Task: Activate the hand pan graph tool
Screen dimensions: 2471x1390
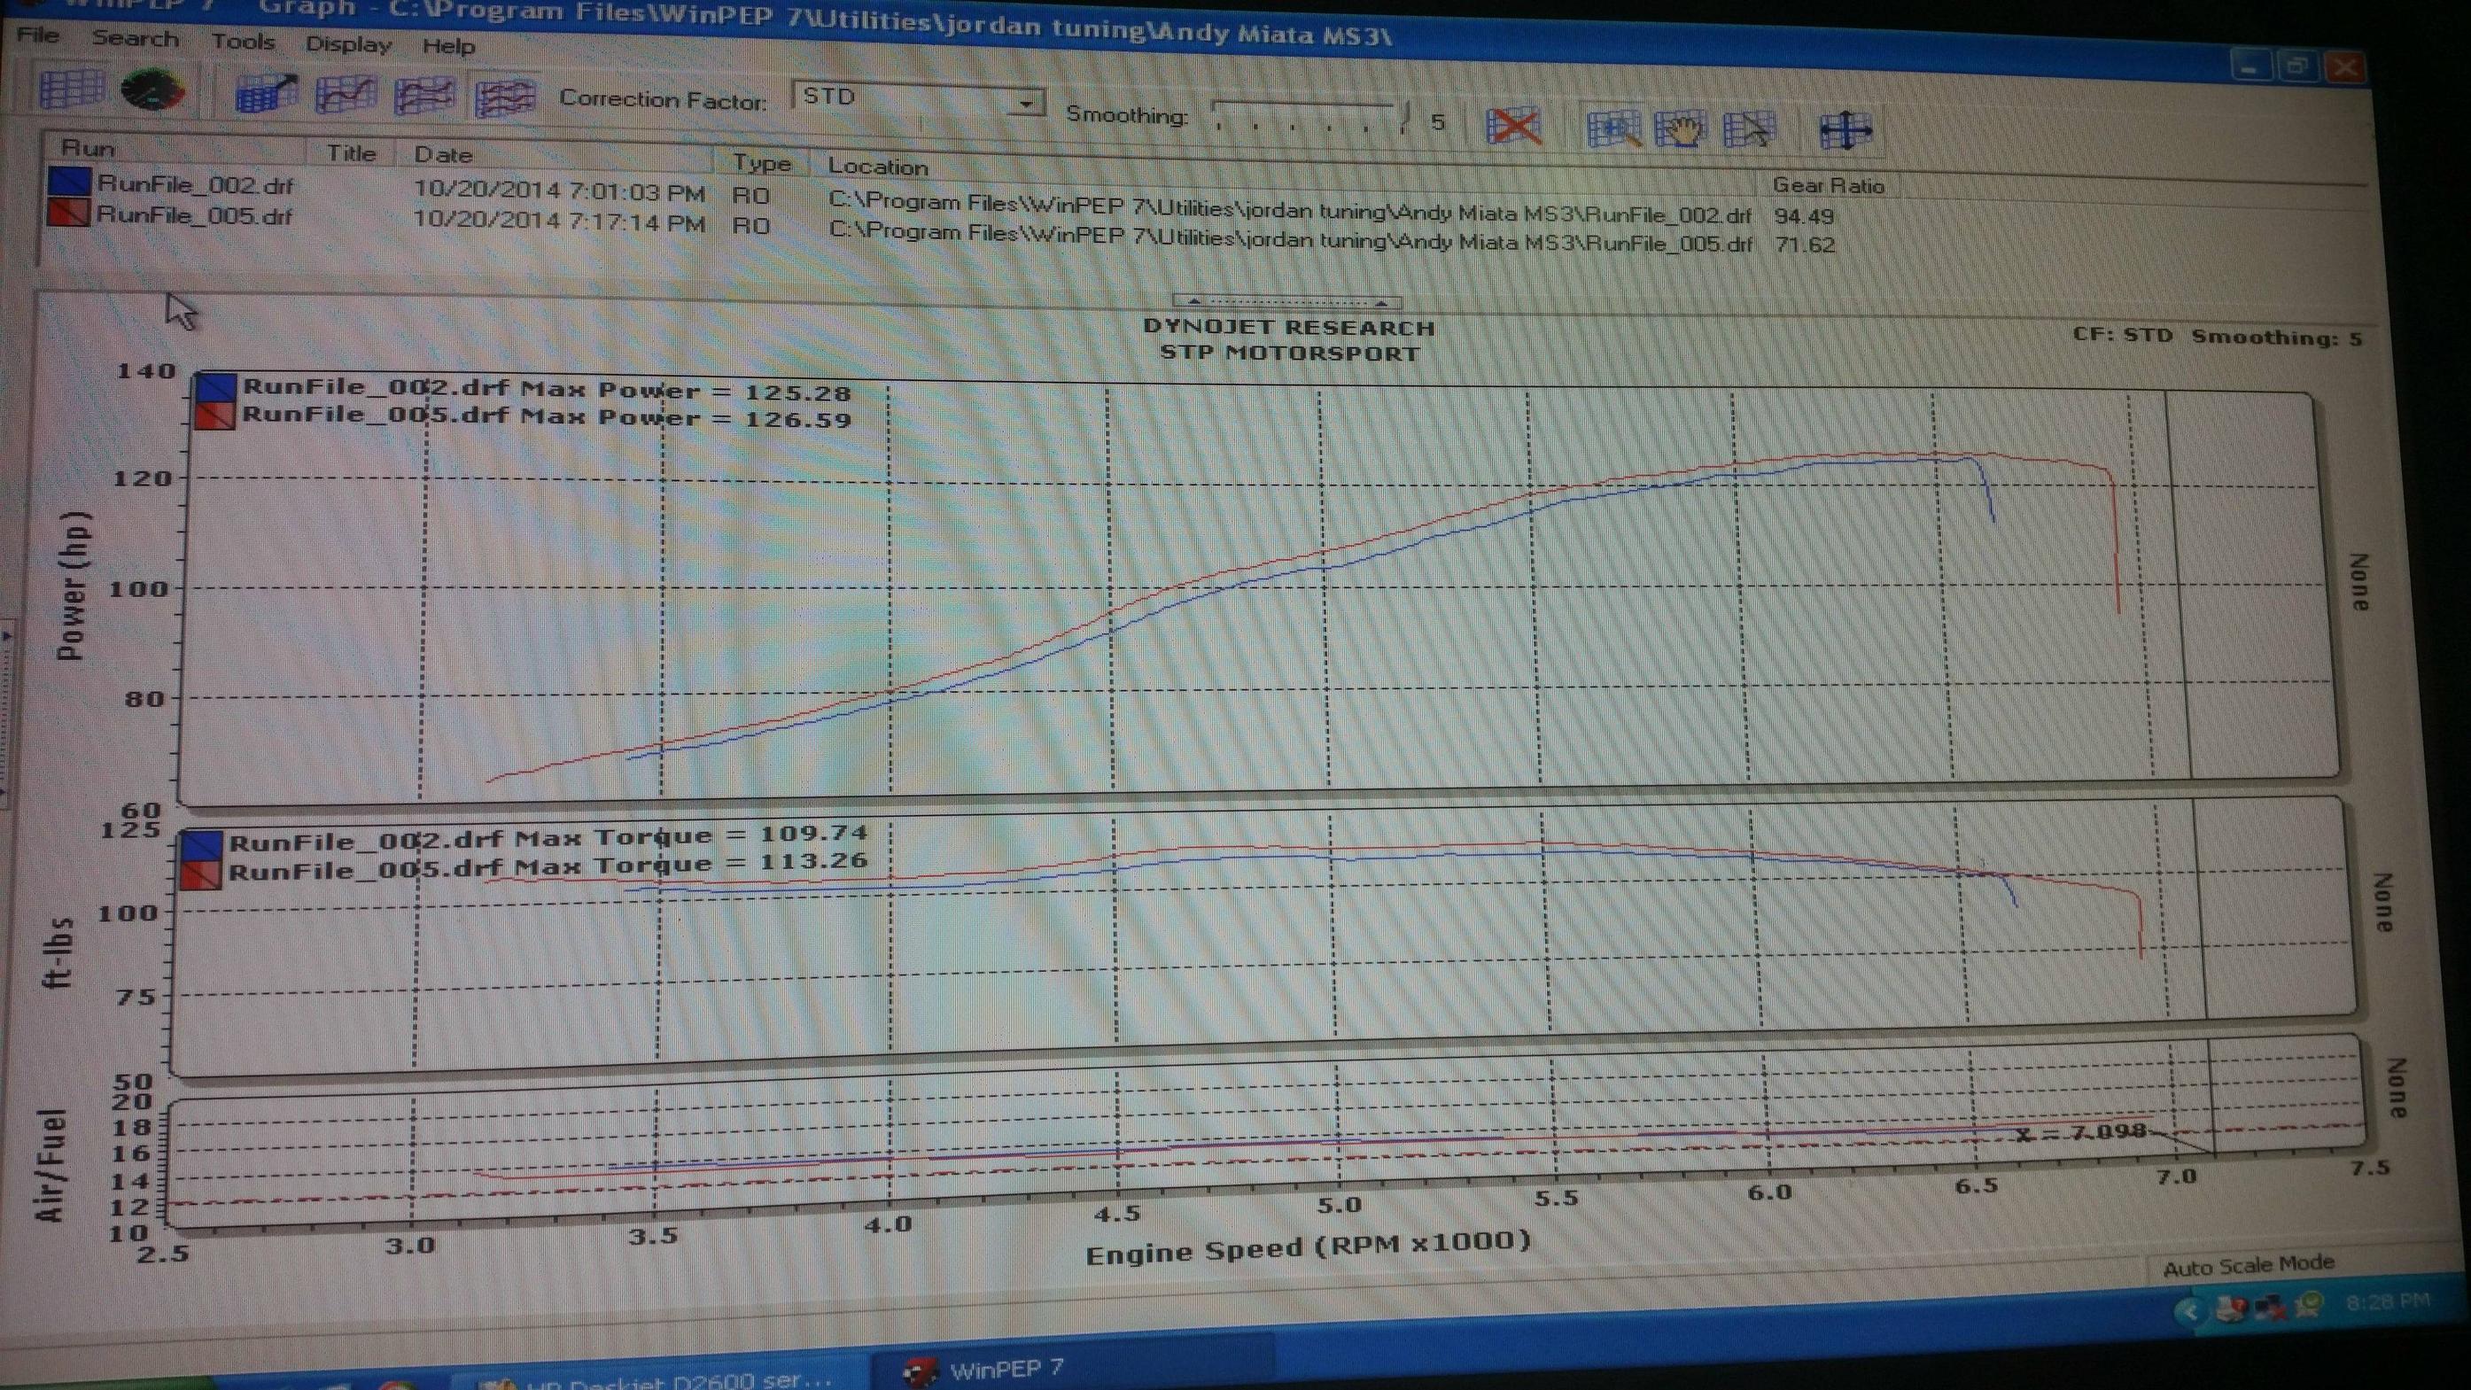Action: point(1680,129)
